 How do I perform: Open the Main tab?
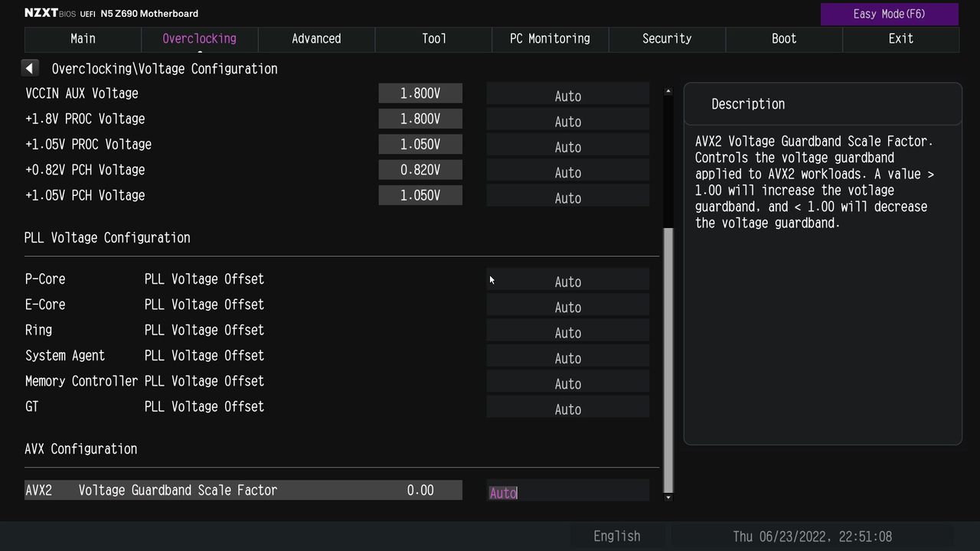point(83,39)
